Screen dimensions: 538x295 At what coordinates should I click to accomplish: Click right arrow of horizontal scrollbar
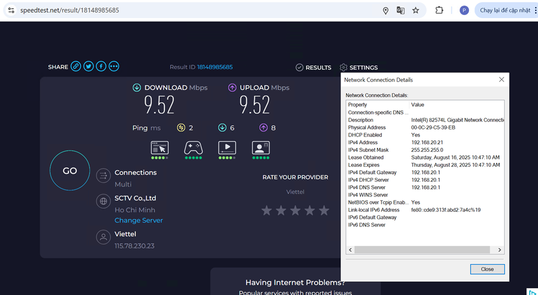coord(499,250)
